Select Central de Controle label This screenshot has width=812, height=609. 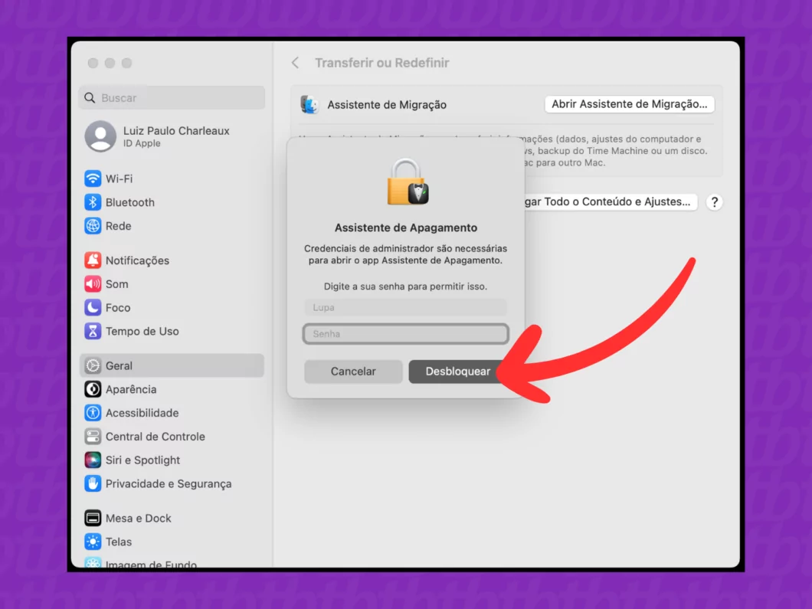tap(156, 437)
